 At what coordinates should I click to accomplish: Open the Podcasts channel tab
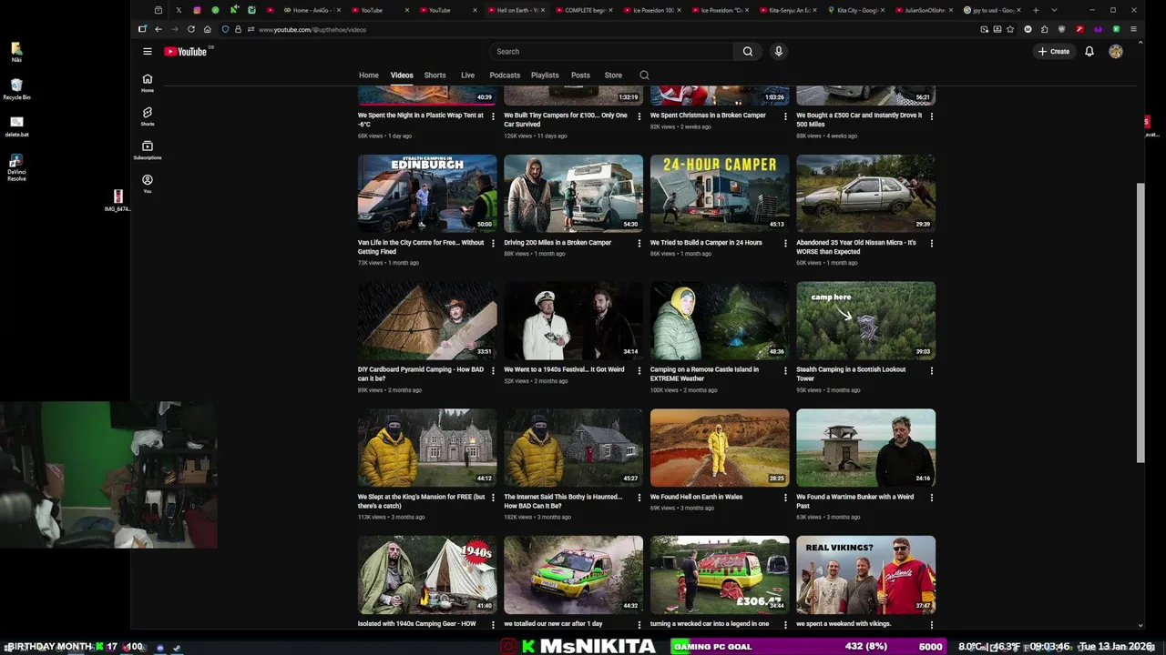[505, 76]
